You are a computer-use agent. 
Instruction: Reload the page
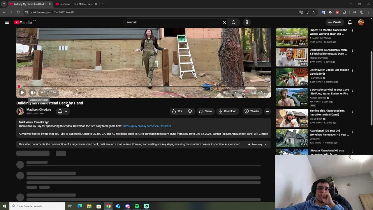click(18, 12)
